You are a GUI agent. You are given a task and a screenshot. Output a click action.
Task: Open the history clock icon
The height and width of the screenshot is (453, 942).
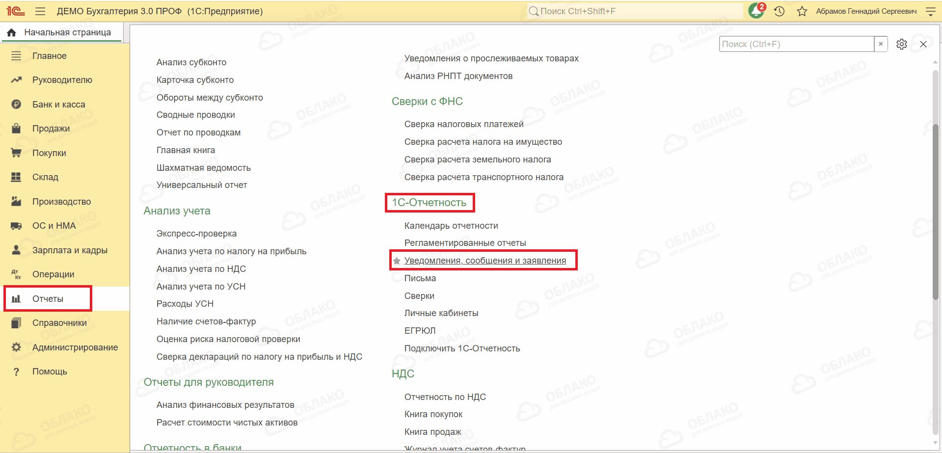point(779,11)
